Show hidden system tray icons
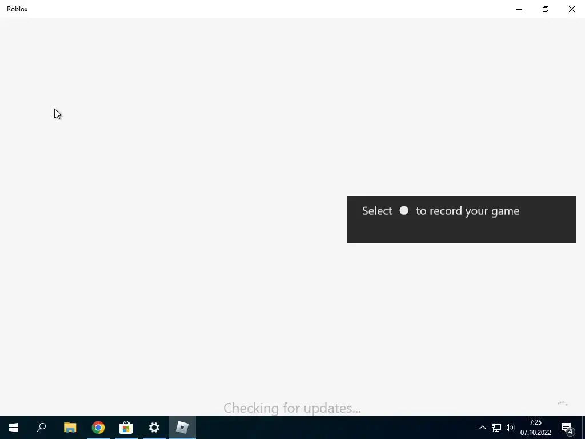Screen dimensions: 585x439 [x=482, y=428]
